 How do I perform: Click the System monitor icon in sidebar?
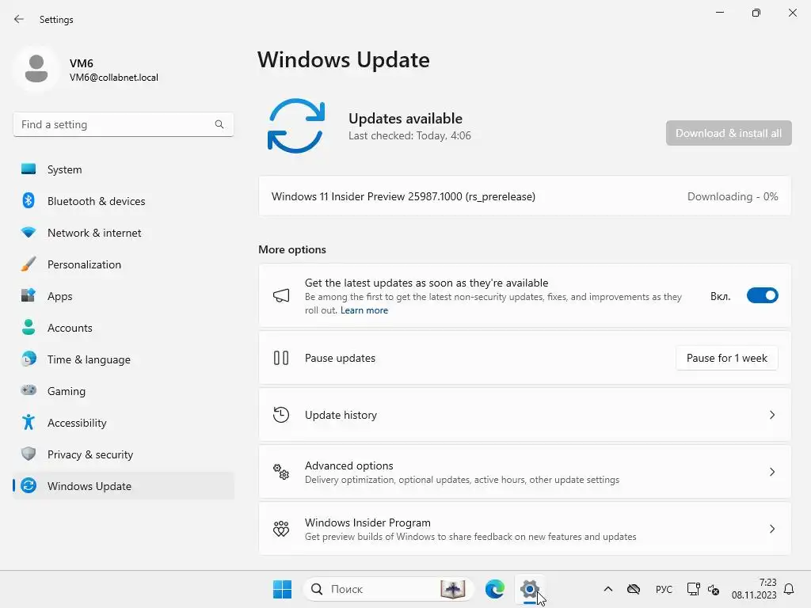(29, 169)
